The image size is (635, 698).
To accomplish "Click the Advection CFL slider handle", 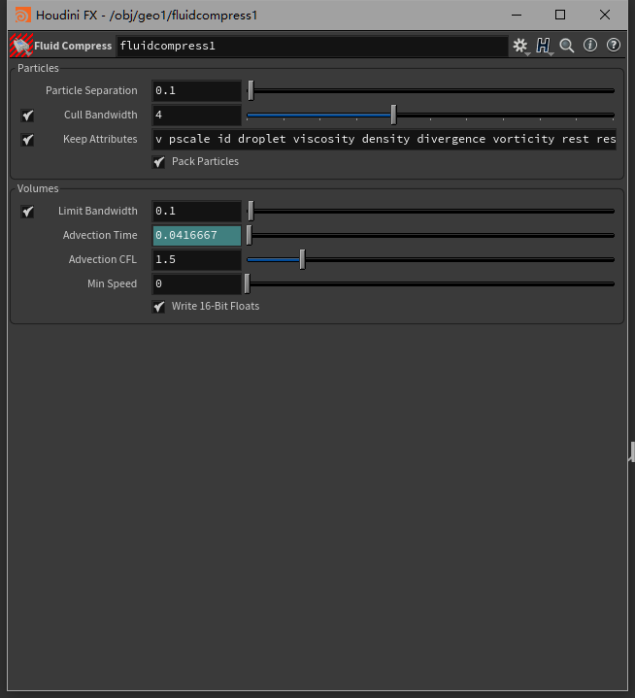I will (x=302, y=259).
